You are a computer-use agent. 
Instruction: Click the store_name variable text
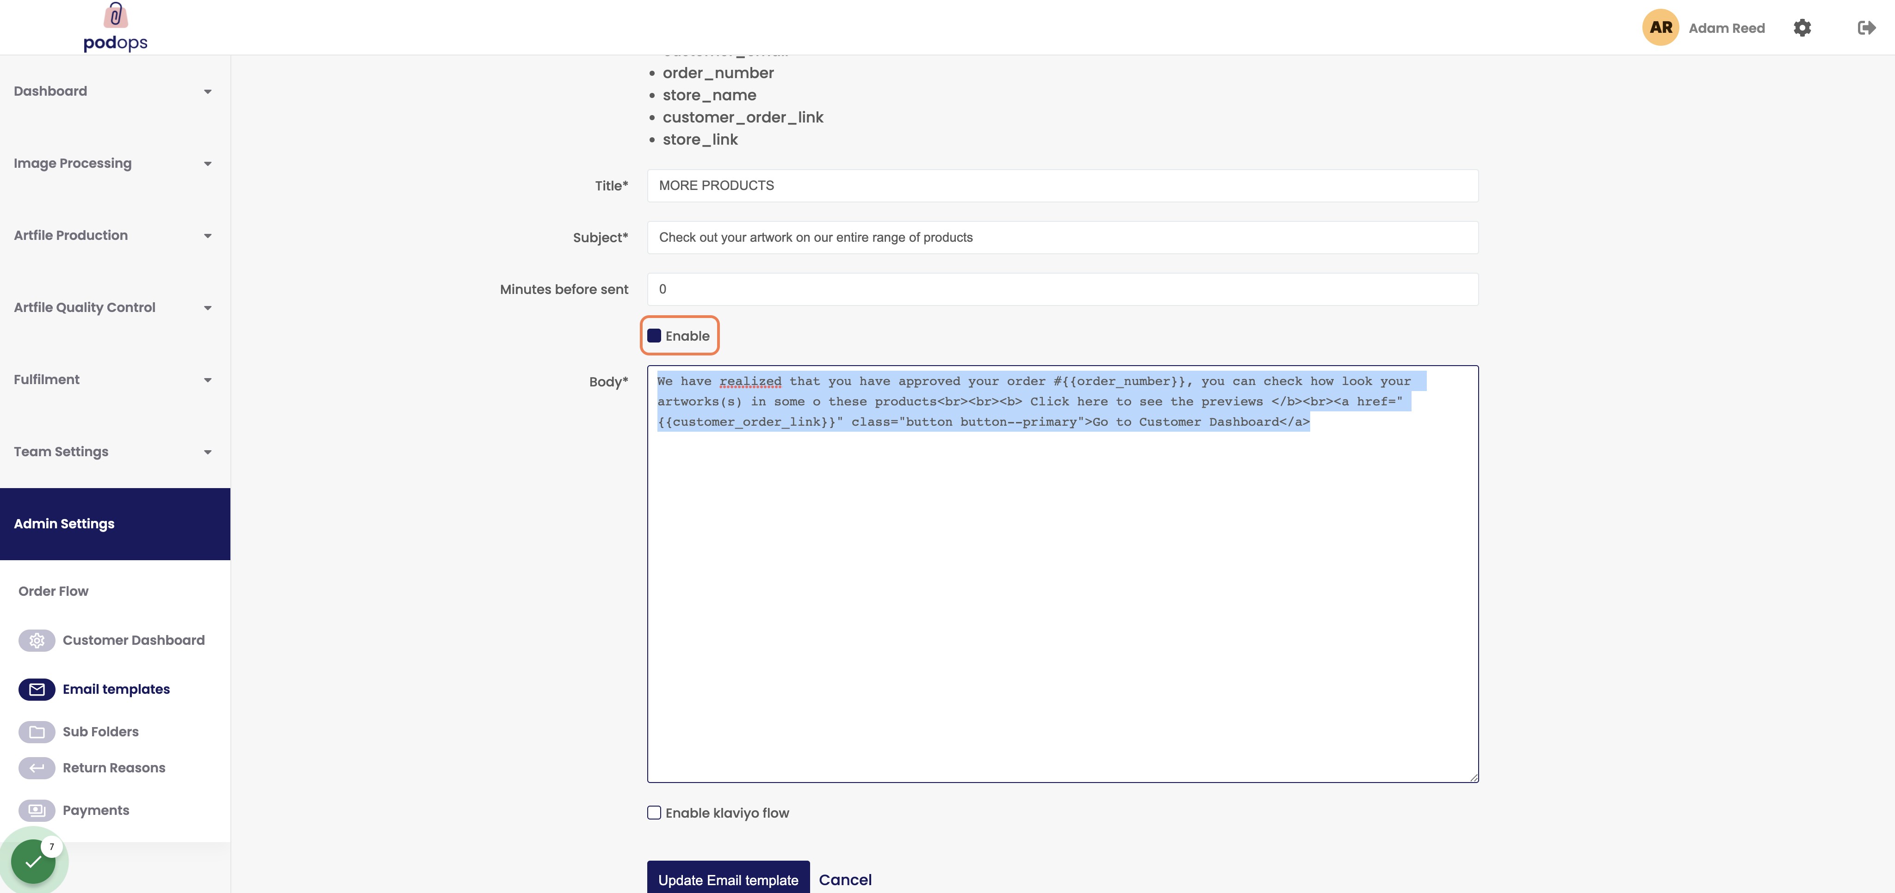pos(709,96)
